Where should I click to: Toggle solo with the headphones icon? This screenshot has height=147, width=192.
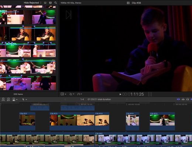coord(188,99)
